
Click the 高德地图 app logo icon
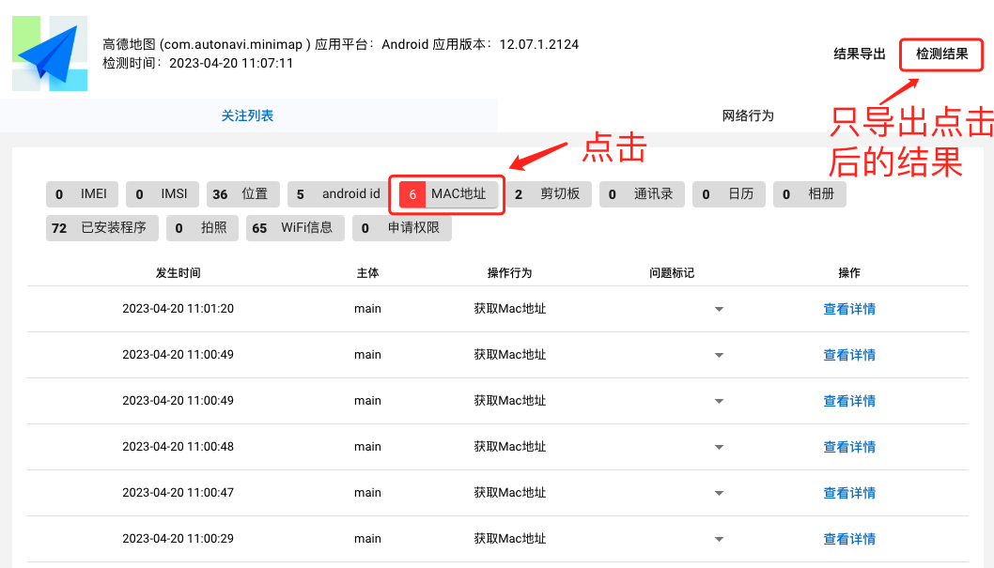[x=49, y=54]
